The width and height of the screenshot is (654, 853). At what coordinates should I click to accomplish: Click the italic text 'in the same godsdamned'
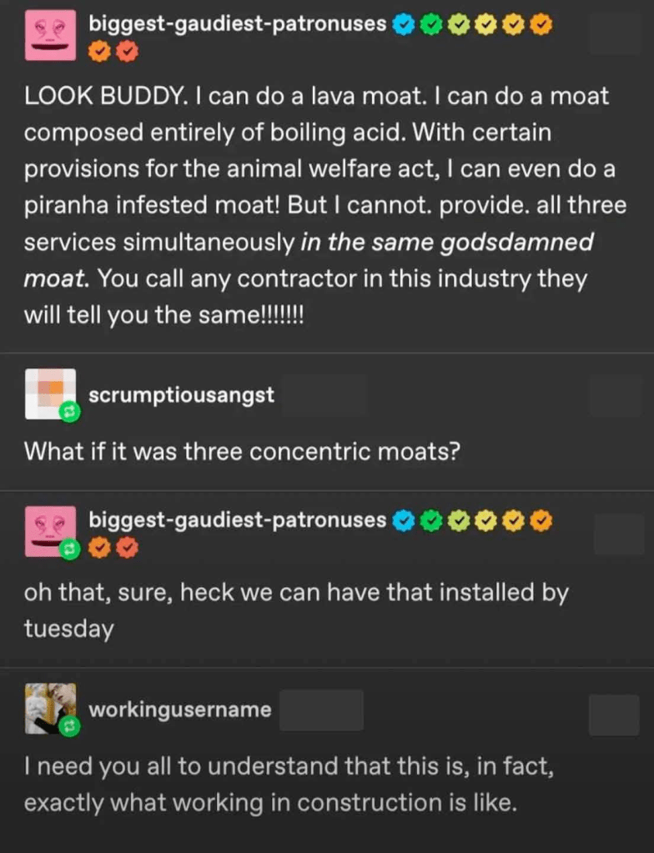click(x=446, y=242)
